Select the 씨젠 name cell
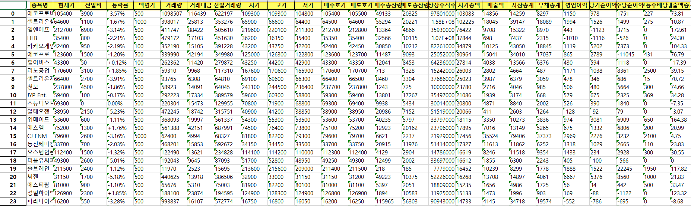Image resolution: width=691 pixels, height=206 pixels. (x=40, y=177)
